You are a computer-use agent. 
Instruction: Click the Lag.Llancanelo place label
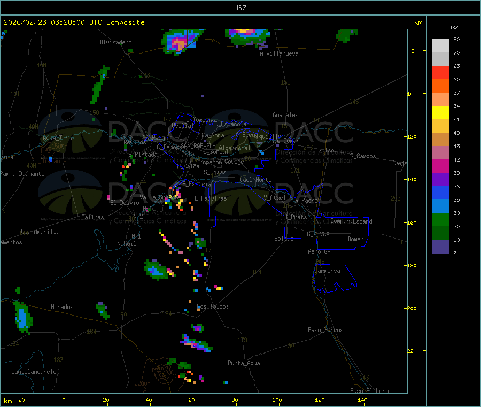34,372
